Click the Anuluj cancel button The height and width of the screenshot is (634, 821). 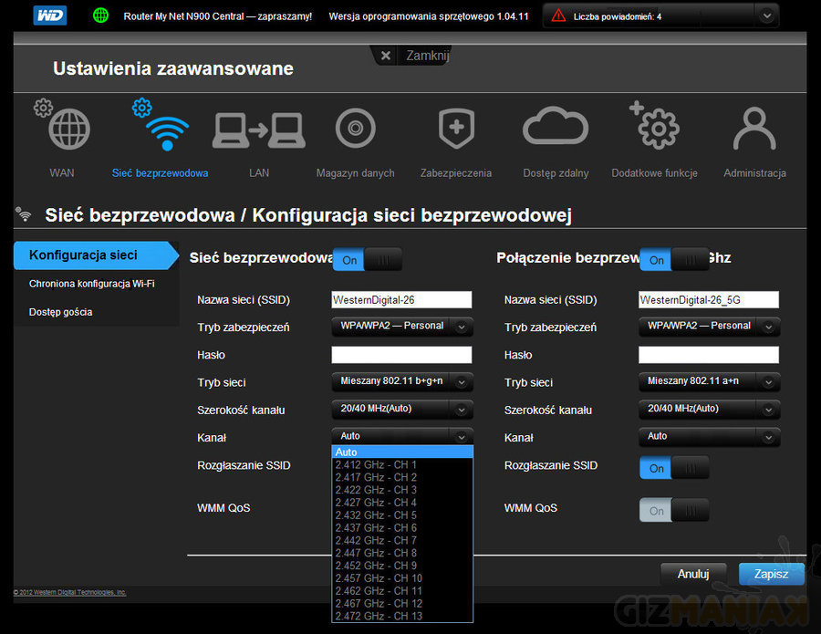[x=693, y=575]
